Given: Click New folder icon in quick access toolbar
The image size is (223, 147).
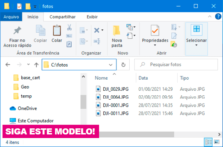Looking at the screenshot, I should [x=28, y=6].
